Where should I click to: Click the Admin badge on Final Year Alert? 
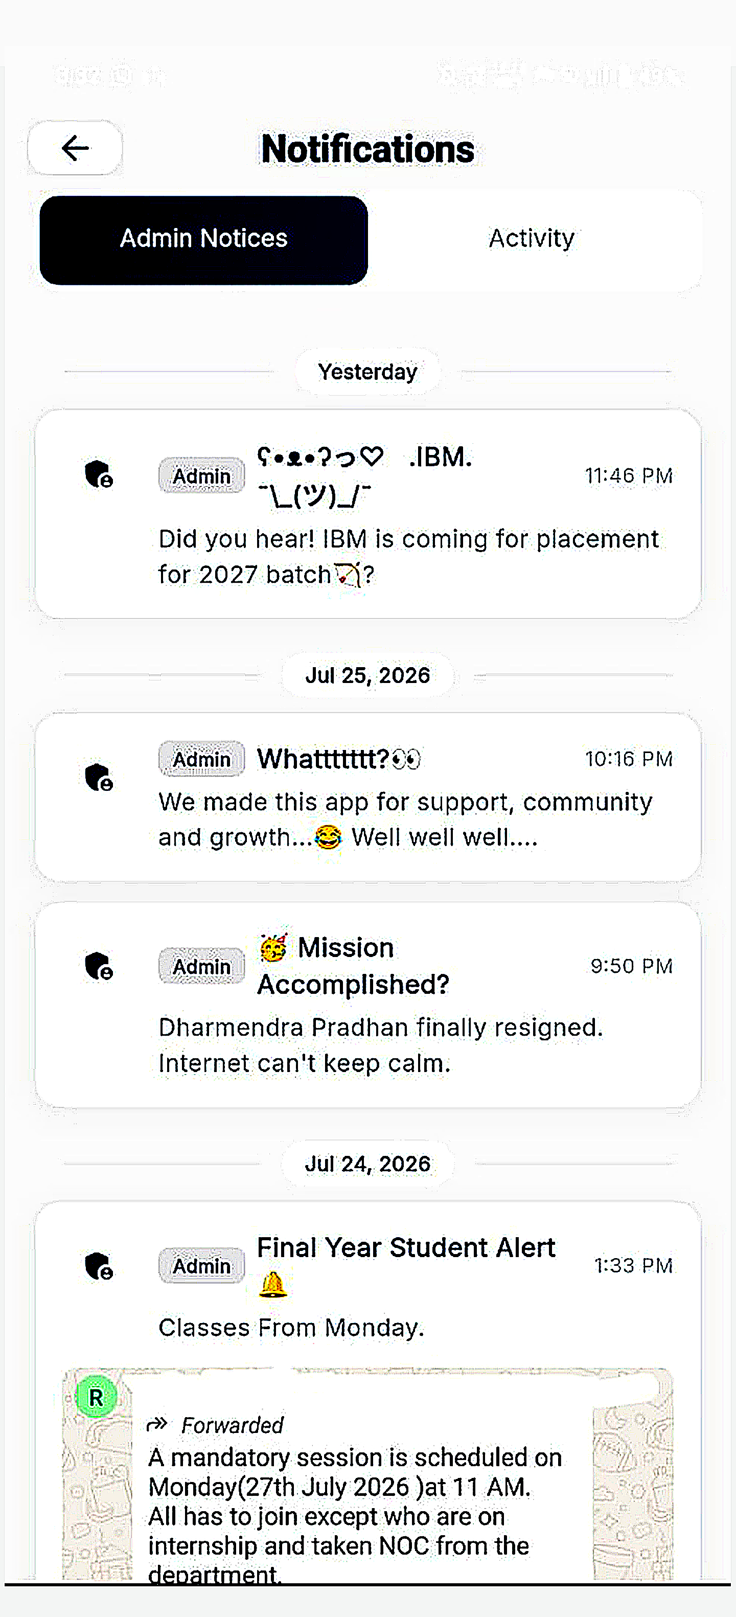tap(201, 1265)
